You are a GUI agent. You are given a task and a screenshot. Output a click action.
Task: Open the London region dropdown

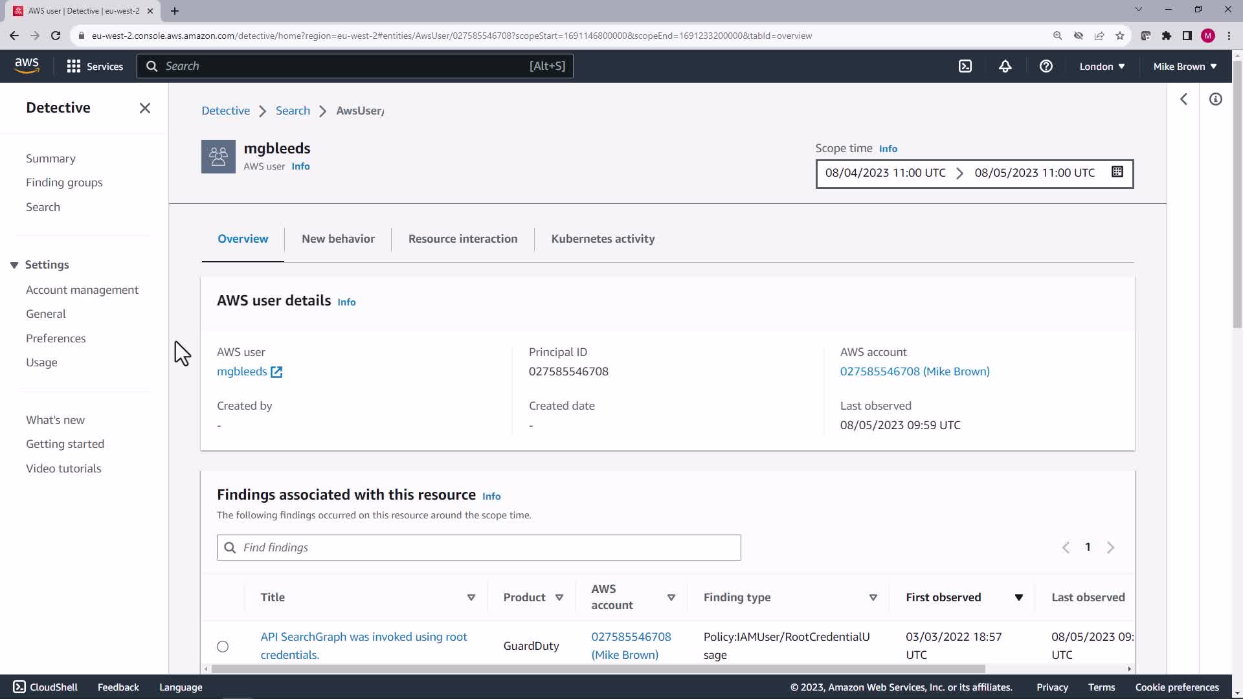(x=1101, y=66)
